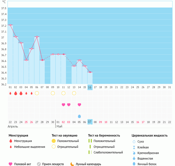Click the Цервикальная жидкость legend heading
The height and width of the screenshot is (166, 175).
(x=150, y=135)
